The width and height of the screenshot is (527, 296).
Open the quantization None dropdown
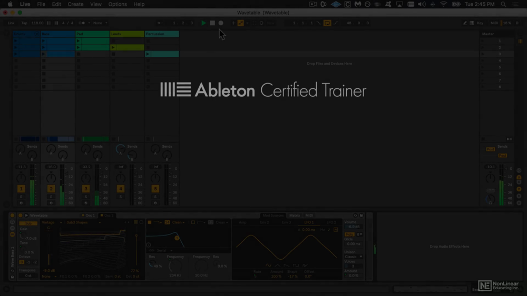(100, 23)
